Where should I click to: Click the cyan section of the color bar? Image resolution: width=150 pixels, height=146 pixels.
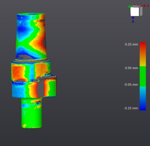(x=143, y=91)
